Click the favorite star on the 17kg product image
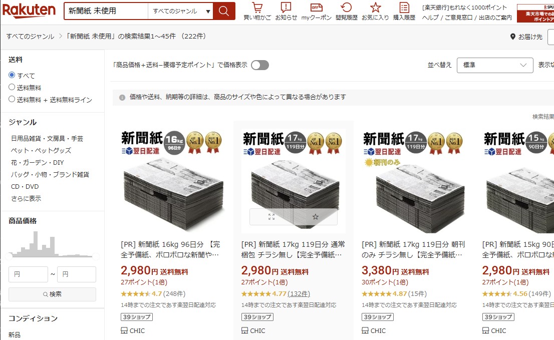 tap(315, 217)
